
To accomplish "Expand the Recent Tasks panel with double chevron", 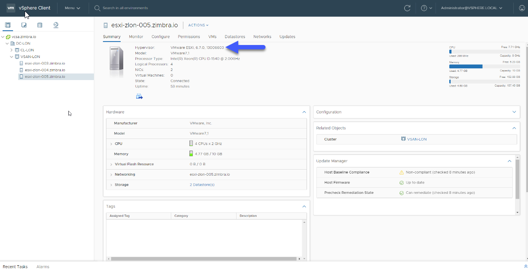I will (x=525, y=267).
